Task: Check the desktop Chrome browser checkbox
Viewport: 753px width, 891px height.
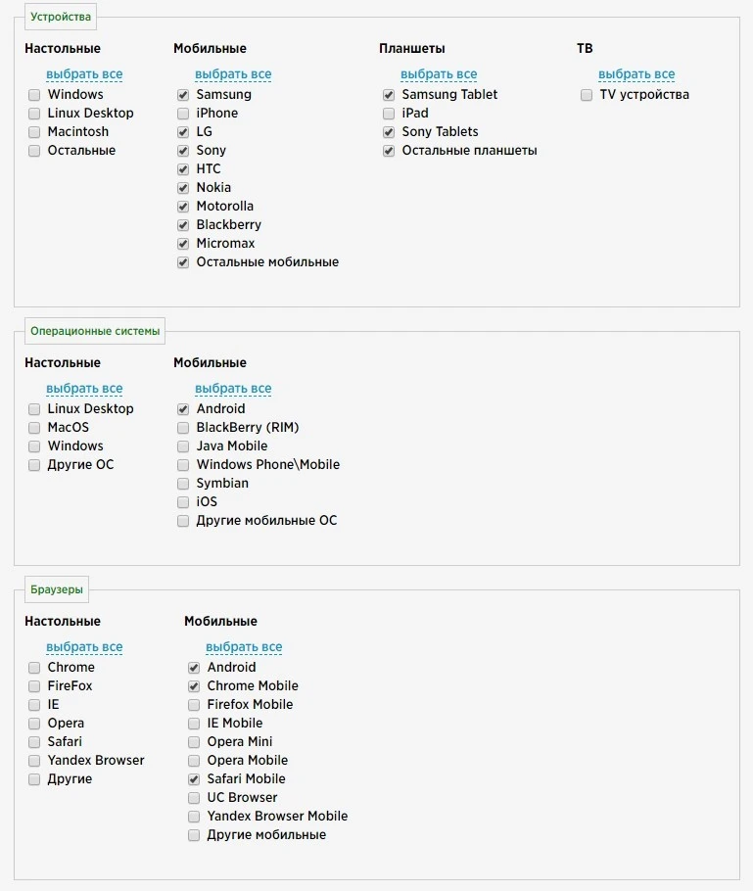Action: pyautogui.click(x=34, y=668)
